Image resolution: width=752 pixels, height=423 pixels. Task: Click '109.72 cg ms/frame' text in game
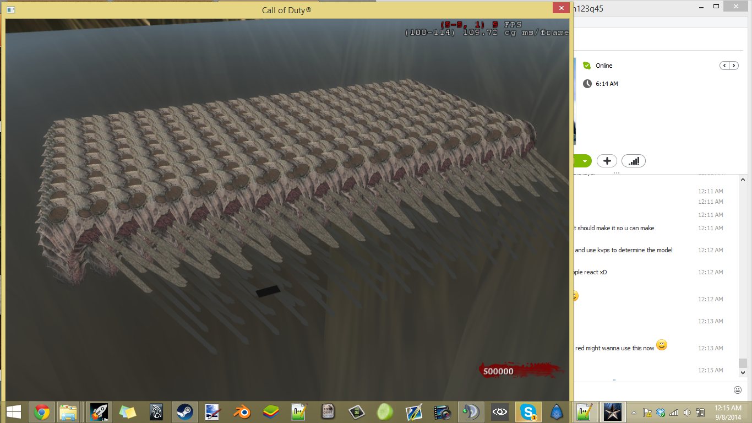point(516,32)
